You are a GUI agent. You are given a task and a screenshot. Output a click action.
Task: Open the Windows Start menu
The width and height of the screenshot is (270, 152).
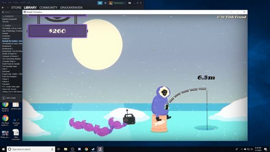(x=3, y=149)
